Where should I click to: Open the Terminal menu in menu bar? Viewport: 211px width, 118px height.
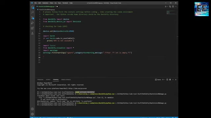point(65,3)
